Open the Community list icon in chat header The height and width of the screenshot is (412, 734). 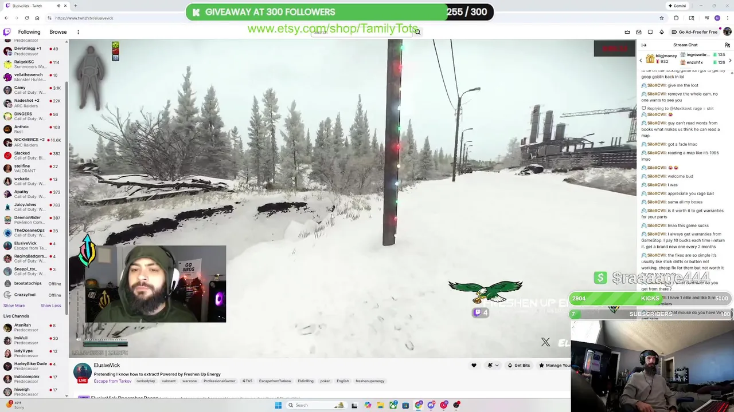pos(727,45)
